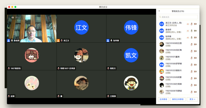Click muted mic icon on 1807杨欣怡 tile

pyautogui.click(x=9, y=68)
